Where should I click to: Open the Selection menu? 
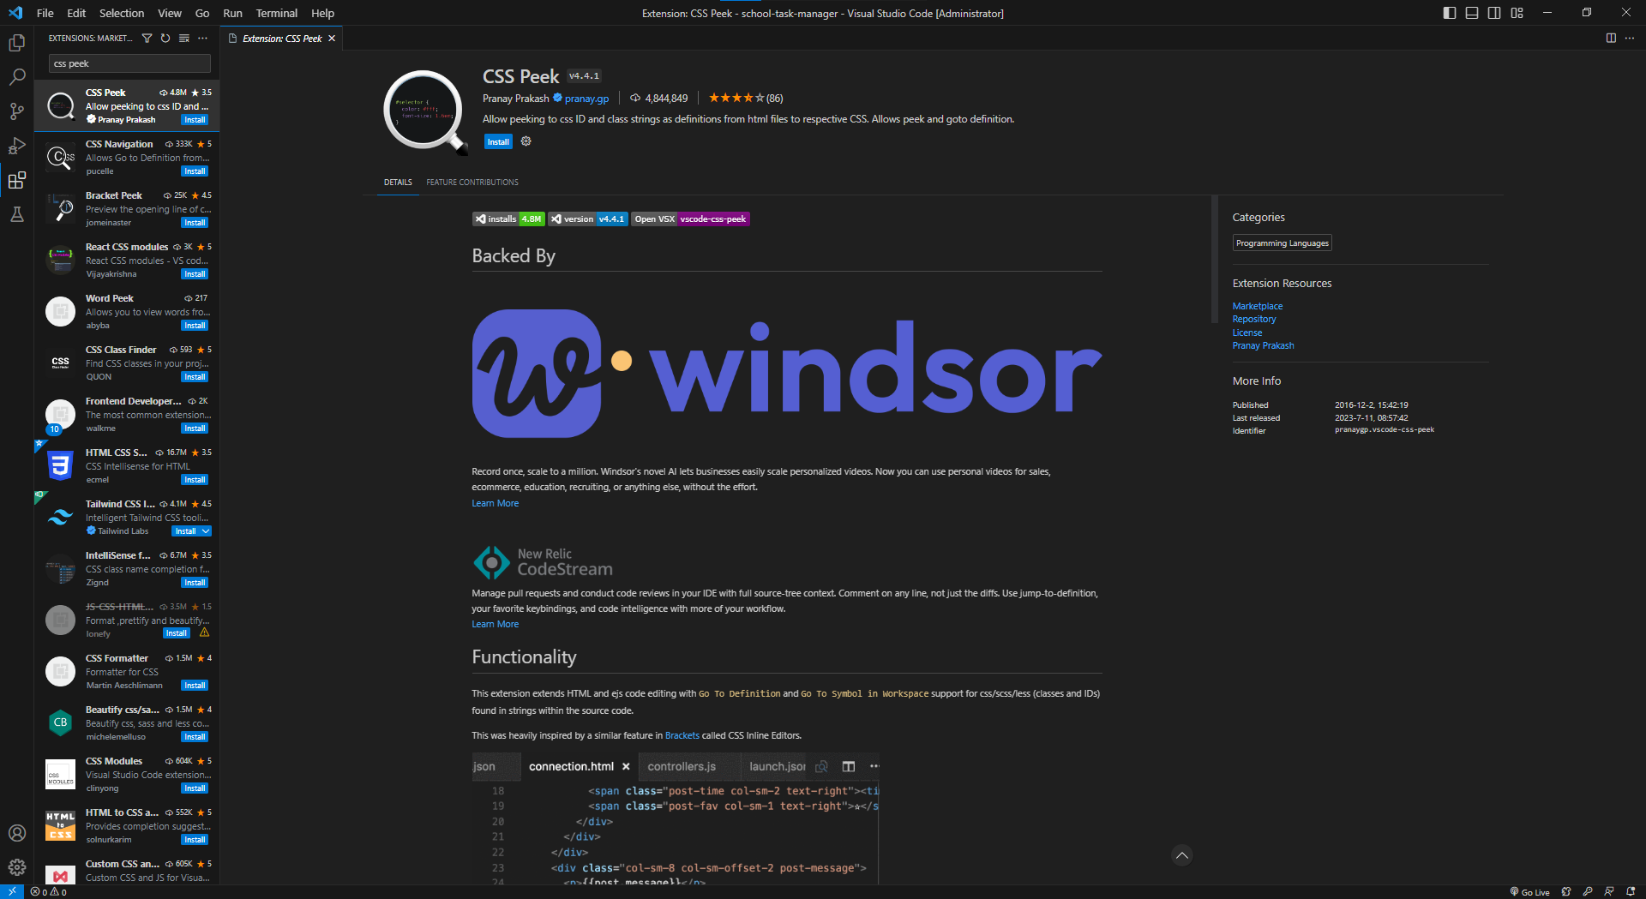[122, 13]
